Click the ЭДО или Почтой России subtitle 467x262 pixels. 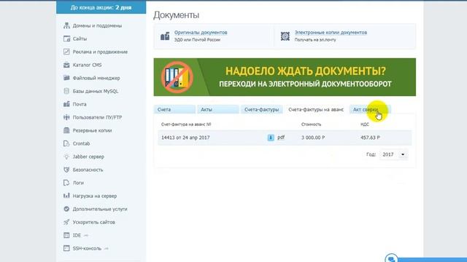point(197,39)
